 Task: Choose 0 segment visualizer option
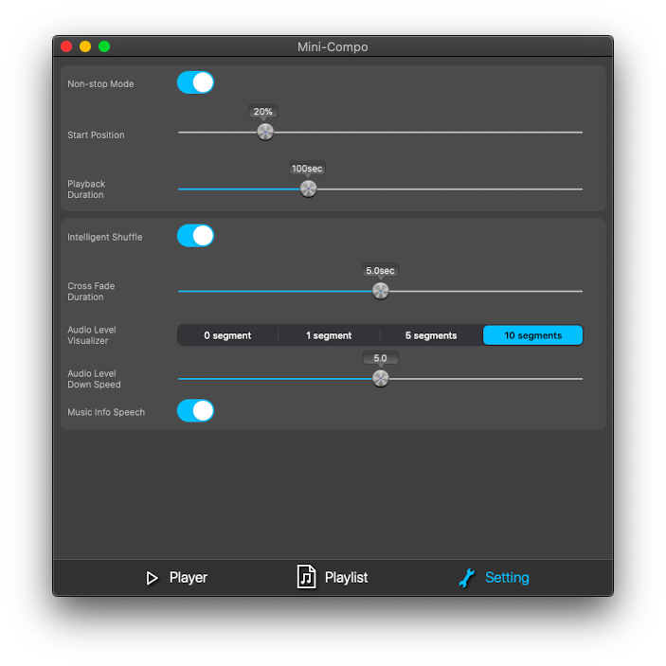tap(227, 335)
